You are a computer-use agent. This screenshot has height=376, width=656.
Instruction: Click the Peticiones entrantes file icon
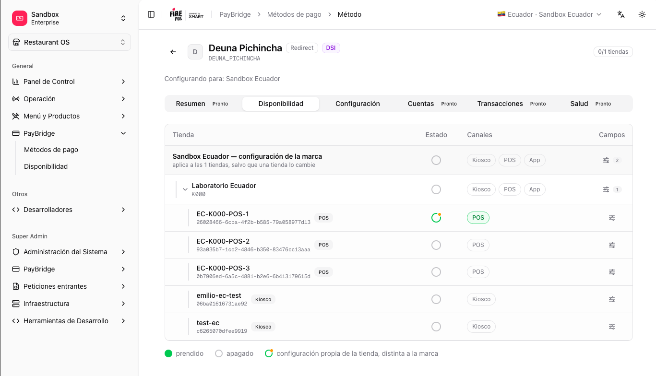click(16, 286)
